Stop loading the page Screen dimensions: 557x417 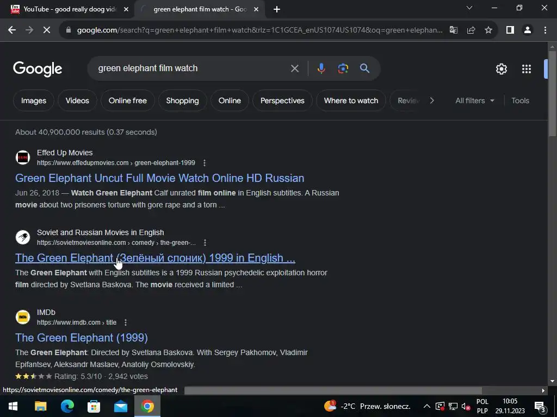[47, 30]
